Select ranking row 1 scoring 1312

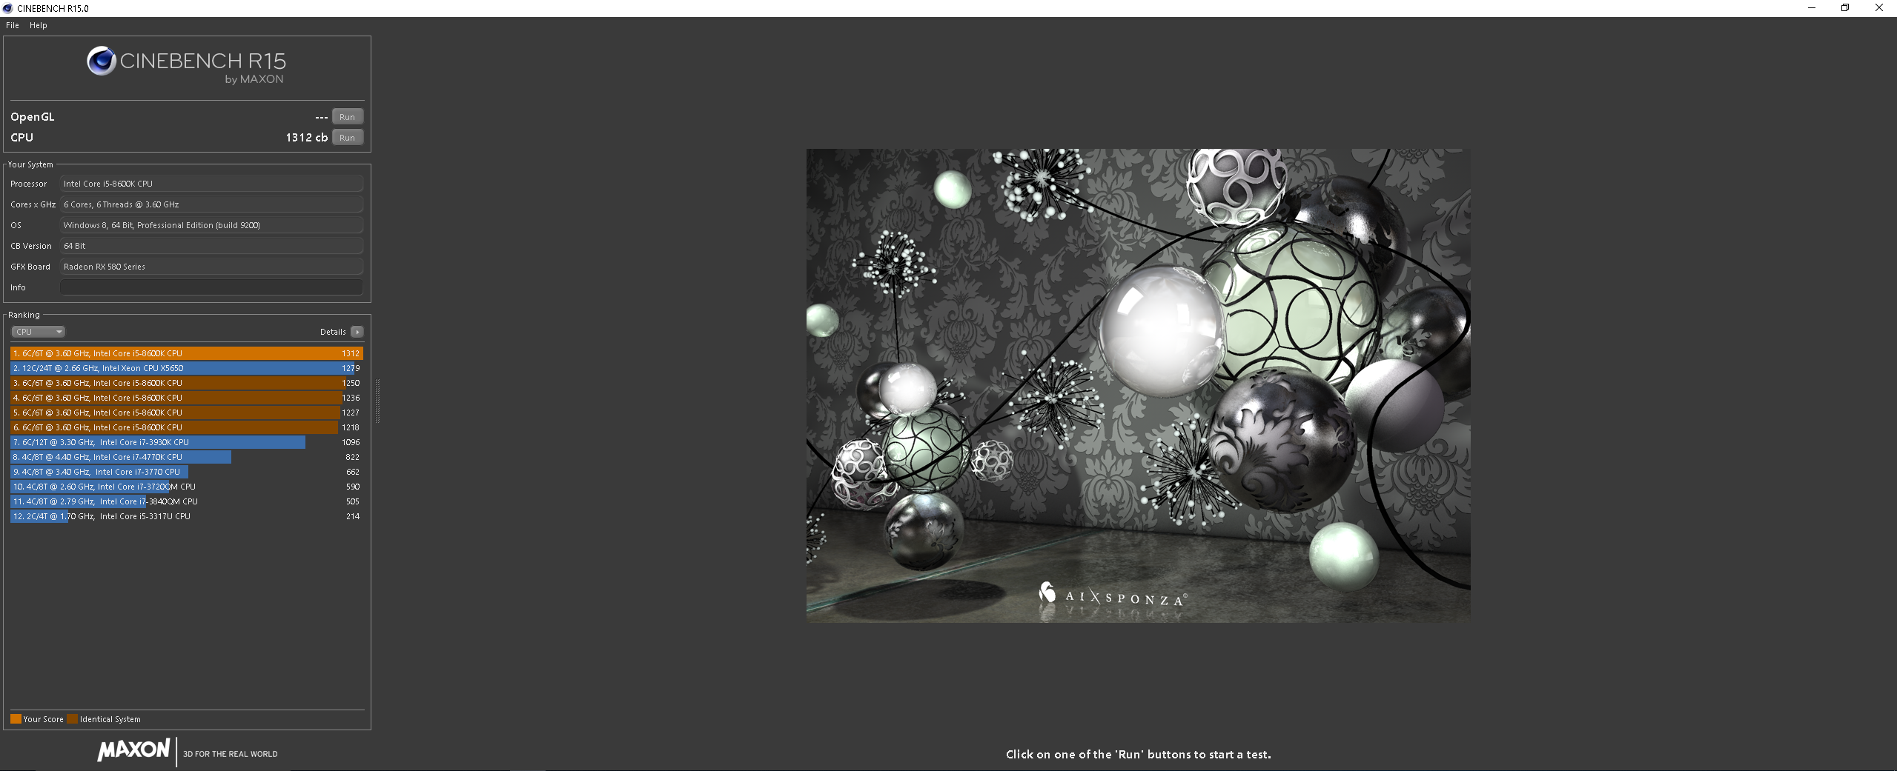(x=187, y=353)
